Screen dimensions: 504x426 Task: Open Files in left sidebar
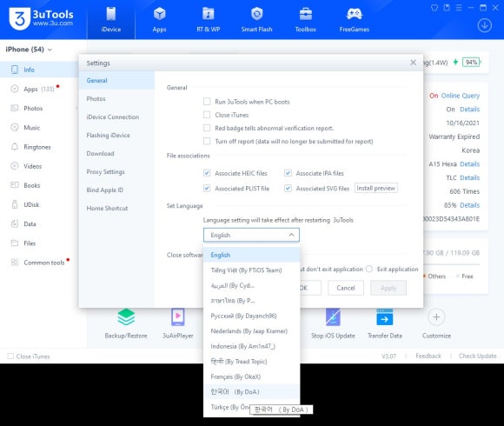coord(38,243)
